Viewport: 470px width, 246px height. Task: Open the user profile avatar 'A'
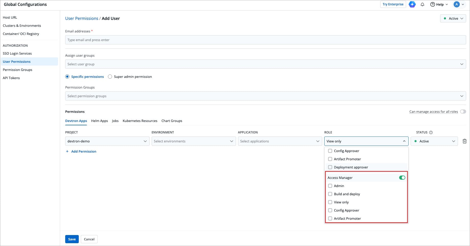[x=456, y=4]
